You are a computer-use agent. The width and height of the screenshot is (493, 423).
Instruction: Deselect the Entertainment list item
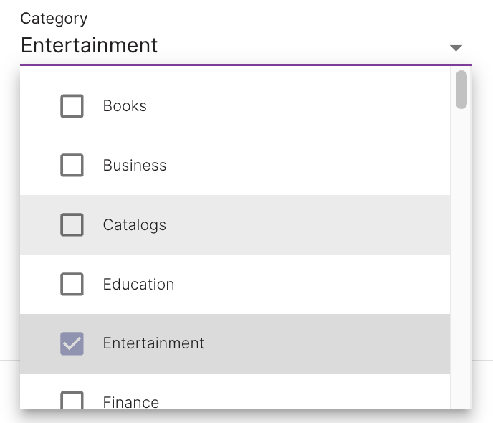coord(235,343)
